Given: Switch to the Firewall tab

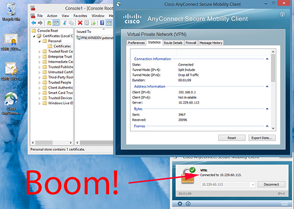Looking at the screenshot, I should pos(191,43).
